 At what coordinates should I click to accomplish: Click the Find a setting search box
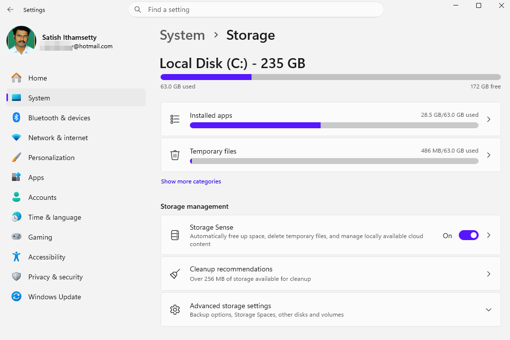click(256, 9)
